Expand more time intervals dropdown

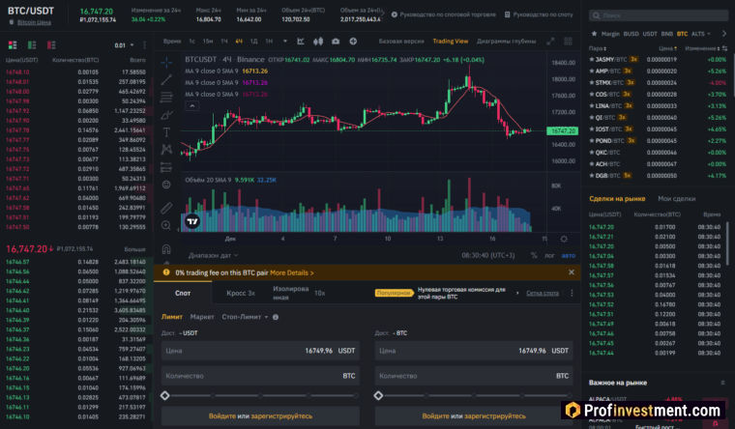(x=285, y=42)
